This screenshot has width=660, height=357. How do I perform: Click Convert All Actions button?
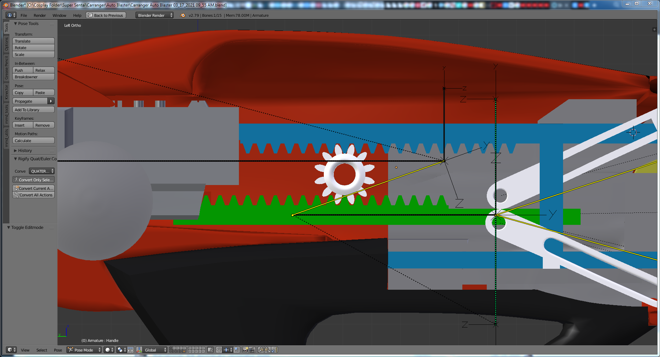tap(33, 195)
